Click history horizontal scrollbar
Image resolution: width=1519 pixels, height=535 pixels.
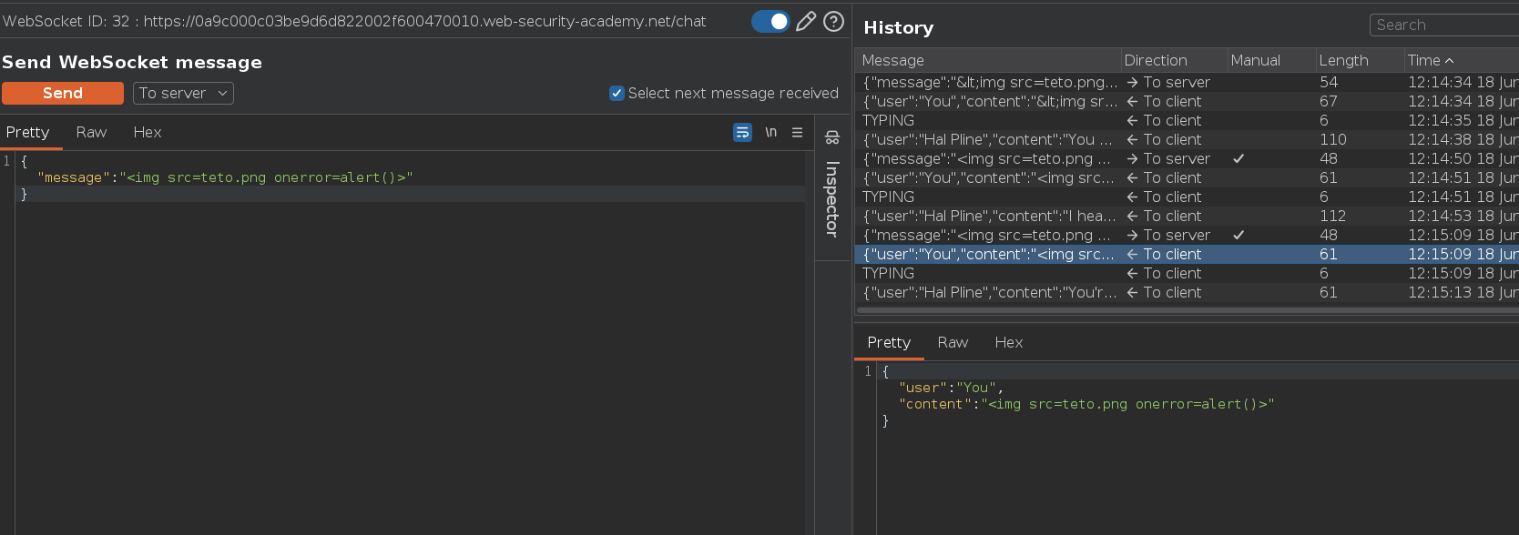tap(1187, 310)
